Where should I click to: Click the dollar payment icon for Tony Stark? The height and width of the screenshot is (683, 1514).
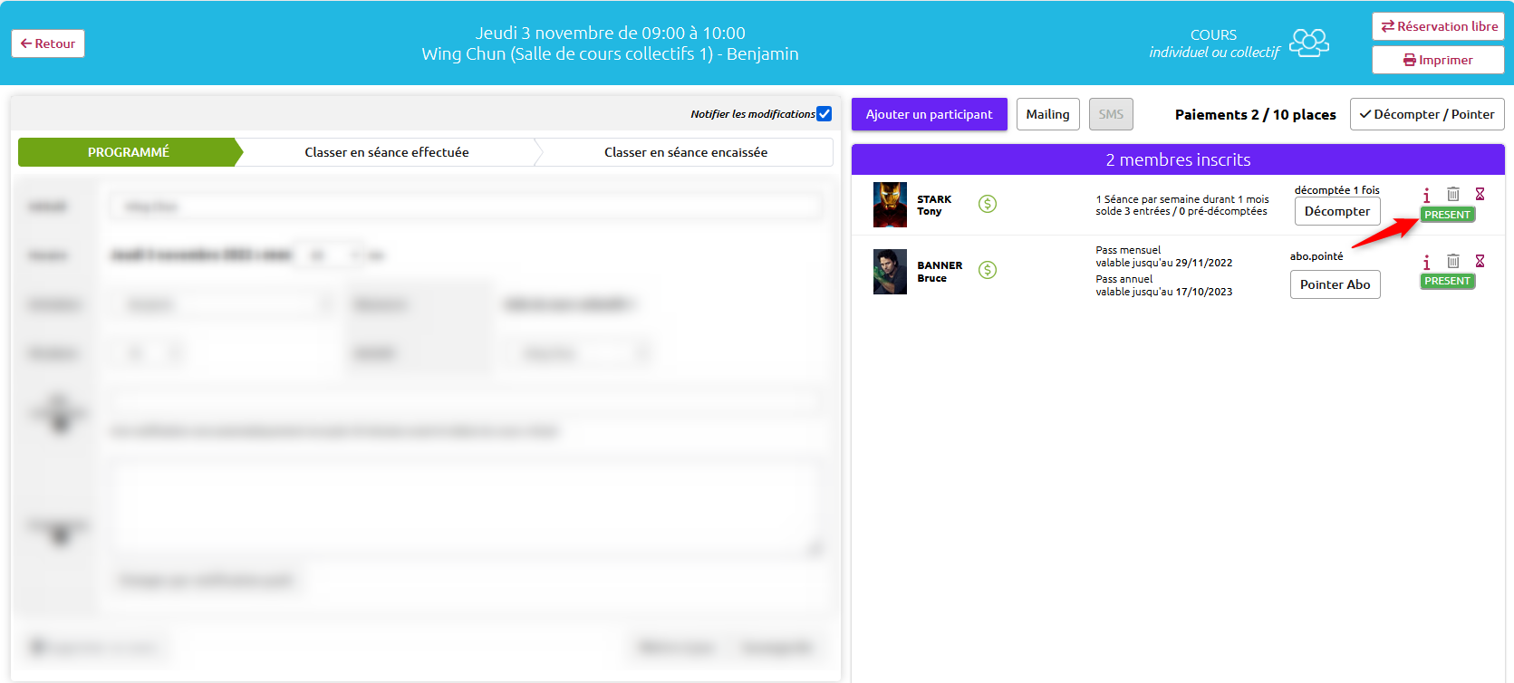pos(988,204)
